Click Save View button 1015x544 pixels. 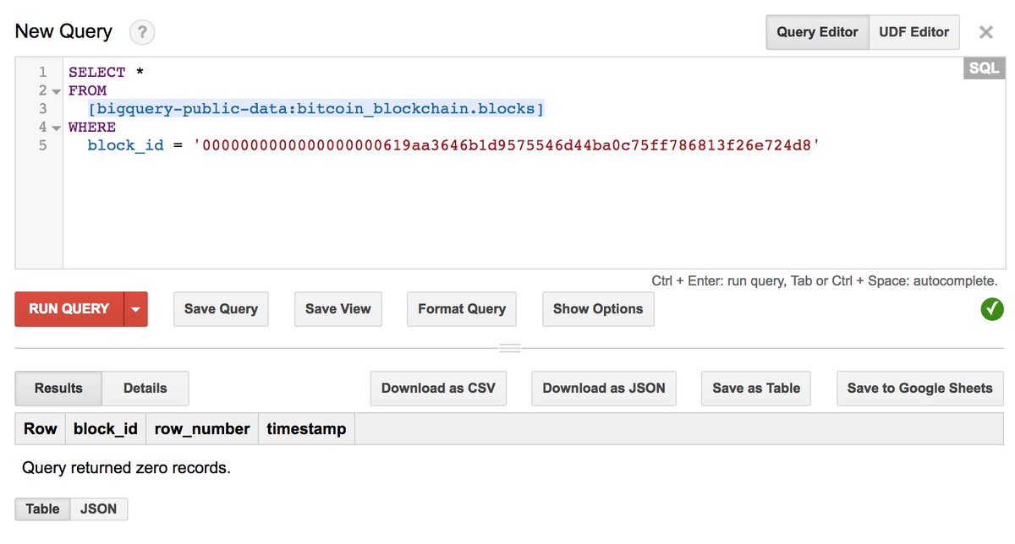(338, 309)
